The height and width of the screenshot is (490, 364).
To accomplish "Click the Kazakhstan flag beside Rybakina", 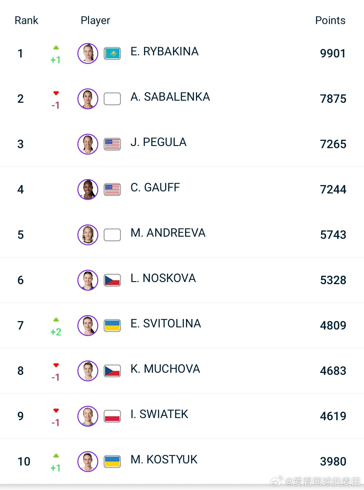I will [112, 54].
